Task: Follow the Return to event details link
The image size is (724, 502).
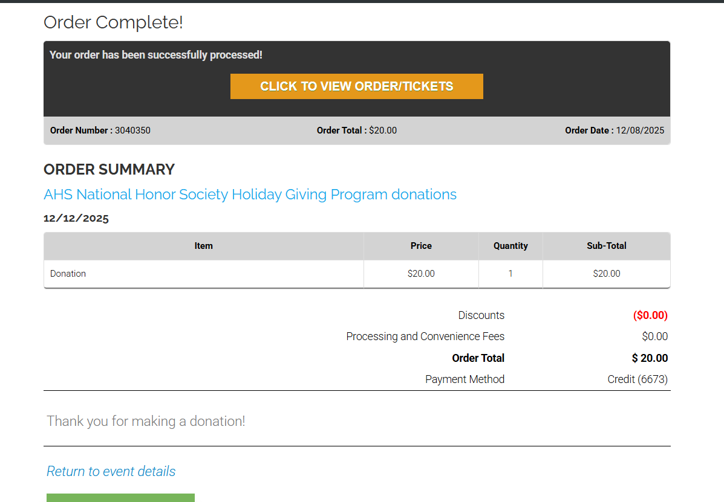Action: [111, 471]
